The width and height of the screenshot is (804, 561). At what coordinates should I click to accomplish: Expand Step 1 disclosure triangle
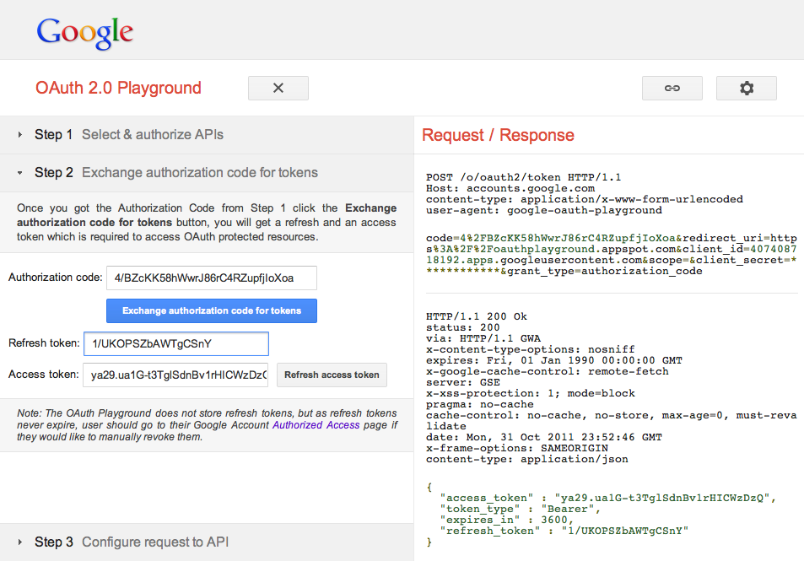coord(20,135)
